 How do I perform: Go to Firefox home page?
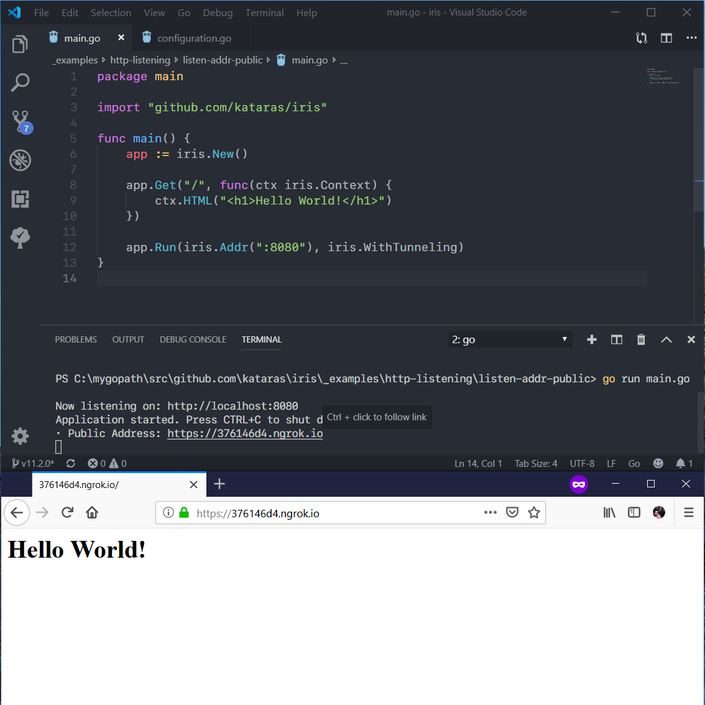coord(92,512)
